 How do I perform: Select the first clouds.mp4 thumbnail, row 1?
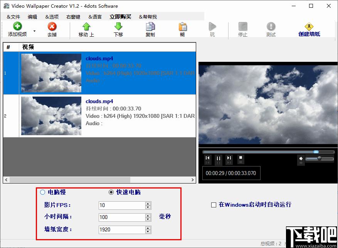click(x=51, y=73)
